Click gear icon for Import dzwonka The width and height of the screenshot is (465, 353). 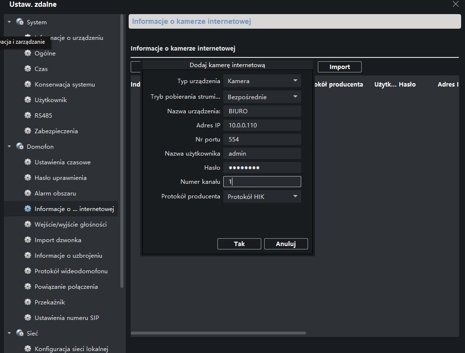click(x=28, y=240)
